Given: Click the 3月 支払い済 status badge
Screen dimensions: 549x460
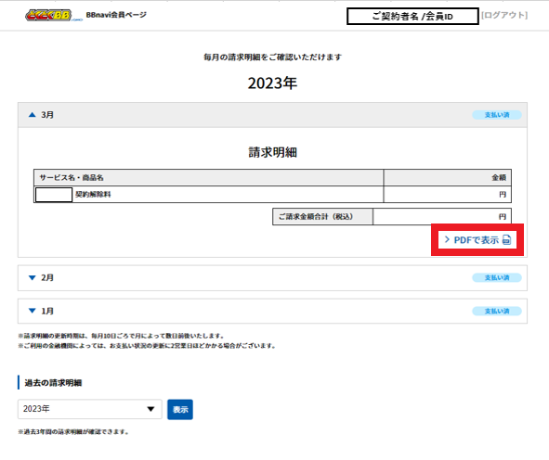Looking at the screenshot, I should 497,115.
